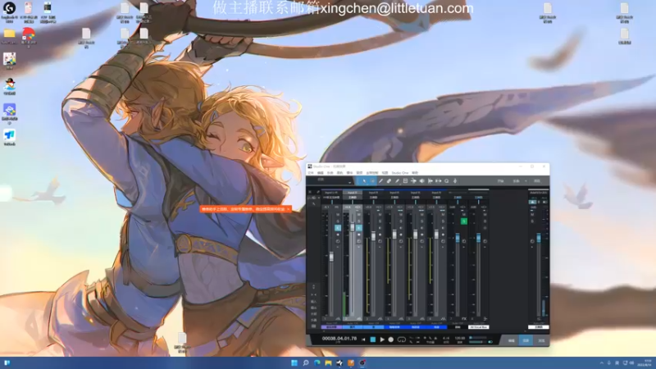Toggle the Loop button in transport bar
The image size is (656, 369).
coord(402,339)
